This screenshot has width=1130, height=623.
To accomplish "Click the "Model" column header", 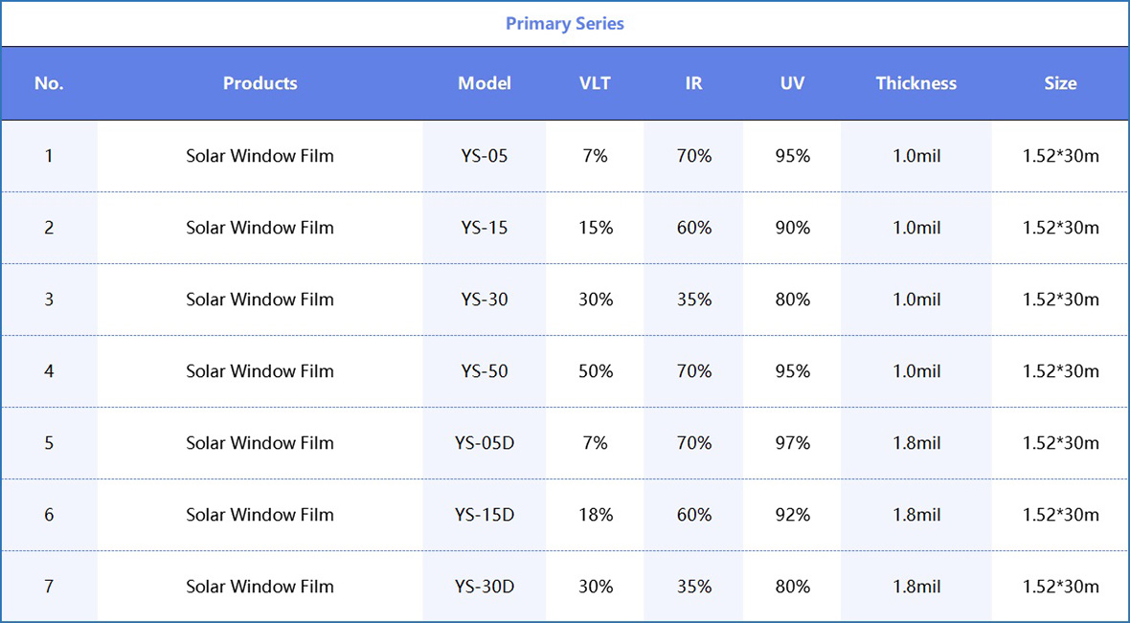I will (485, 83).
